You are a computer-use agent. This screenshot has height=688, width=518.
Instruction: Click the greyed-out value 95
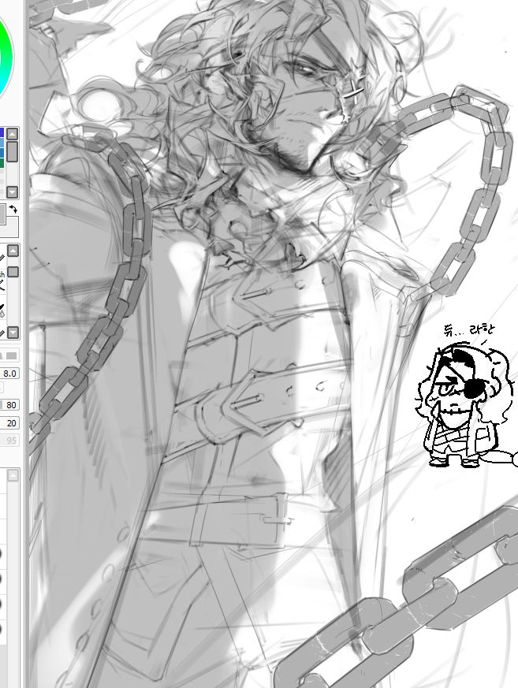(10, 440)
